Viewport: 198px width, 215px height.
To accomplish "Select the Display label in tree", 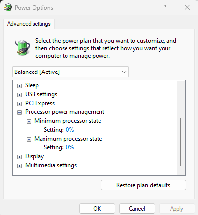I will (34, 156).
